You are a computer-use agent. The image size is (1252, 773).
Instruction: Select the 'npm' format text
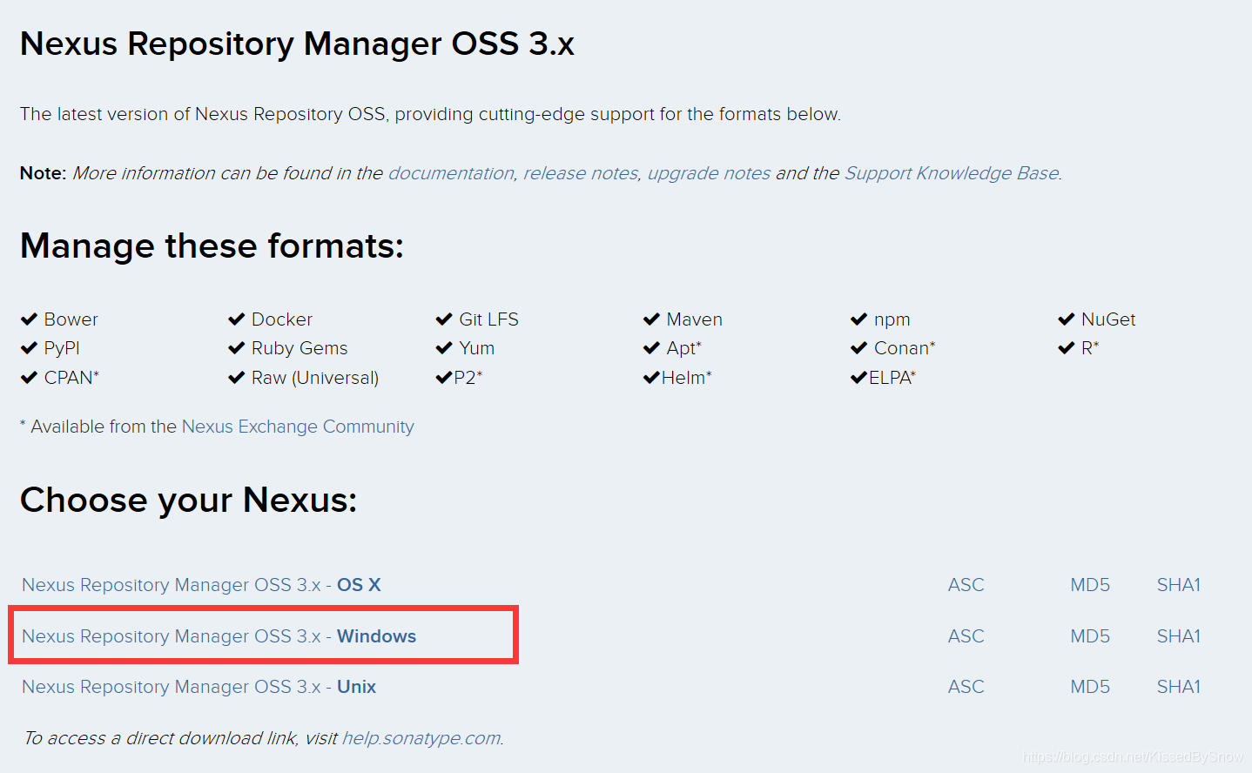892,319
